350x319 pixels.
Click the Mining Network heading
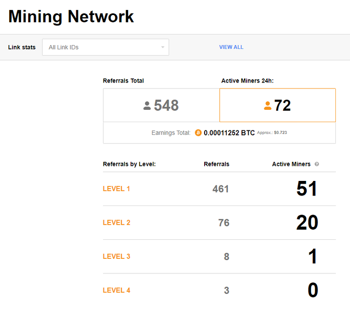[x=71, y=16]
